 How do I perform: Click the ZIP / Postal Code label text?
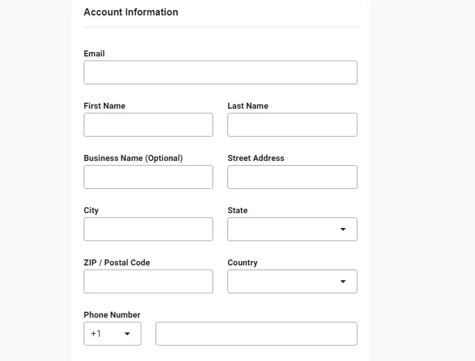tap(117, 262)
